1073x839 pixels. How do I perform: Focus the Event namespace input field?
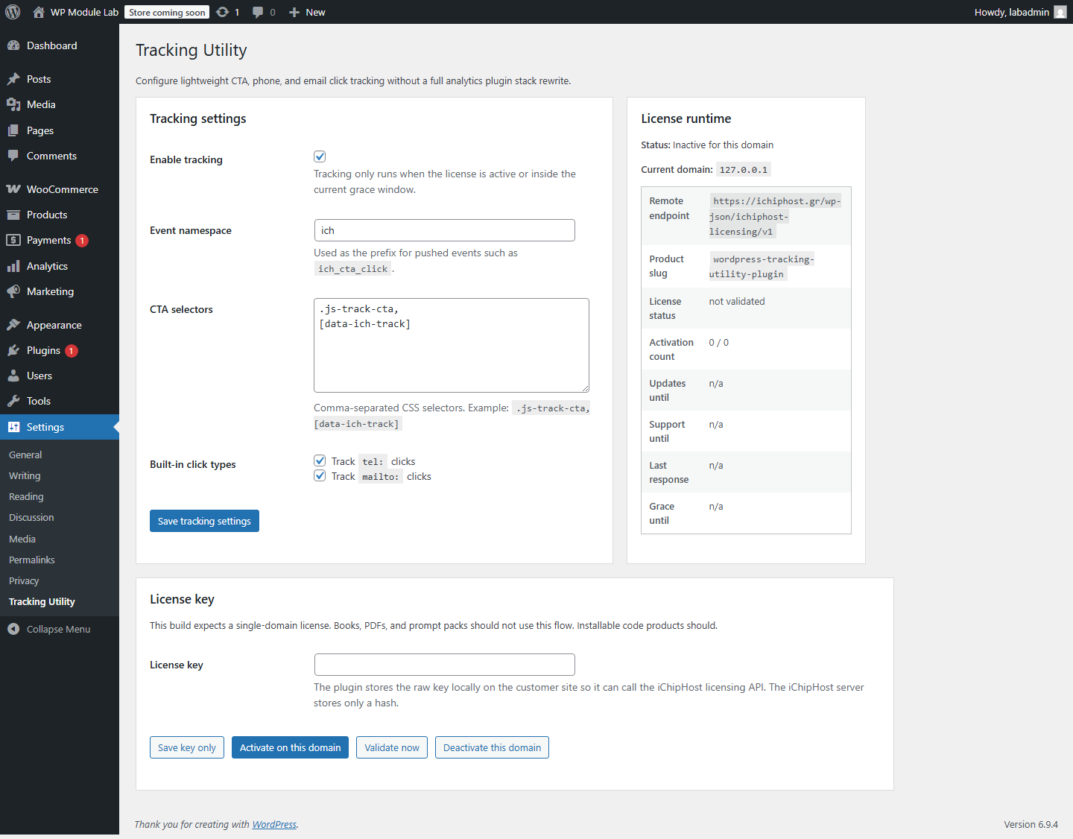point(444,230)
